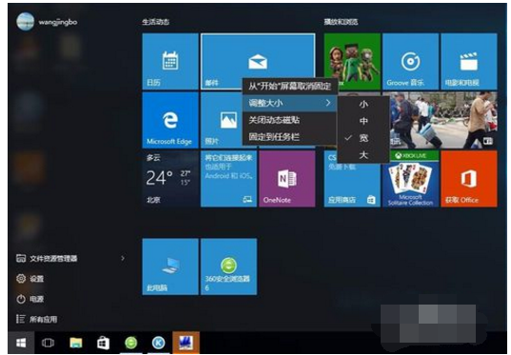
Task: Open the Groove 音乐 tile
Action: (410, 61)
